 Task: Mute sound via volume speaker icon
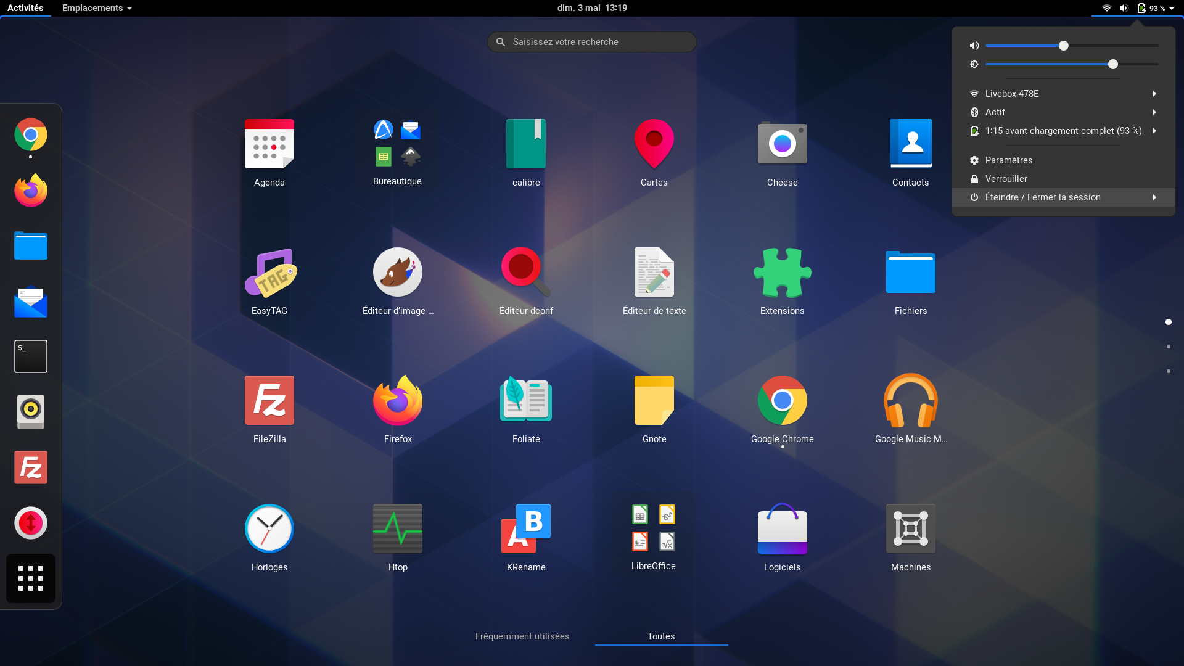[974, 46]
